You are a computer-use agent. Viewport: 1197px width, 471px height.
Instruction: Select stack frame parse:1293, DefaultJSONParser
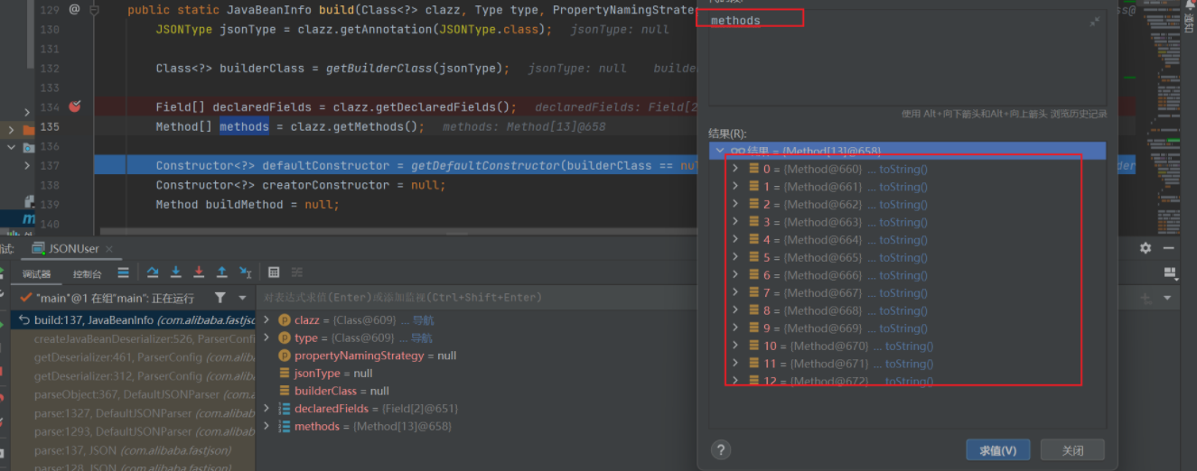click(134, 431)
